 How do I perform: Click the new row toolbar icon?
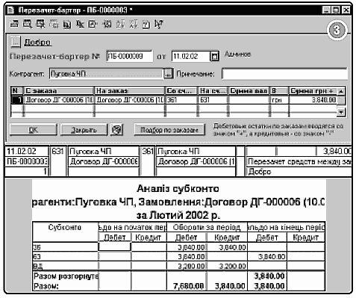coord(14,24)
